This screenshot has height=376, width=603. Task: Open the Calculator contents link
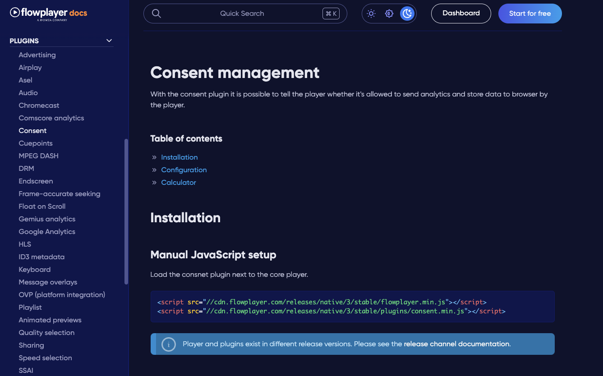[179, 183]
